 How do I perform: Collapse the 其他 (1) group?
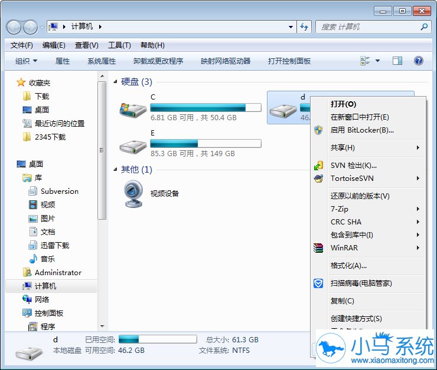pos(115,169)
